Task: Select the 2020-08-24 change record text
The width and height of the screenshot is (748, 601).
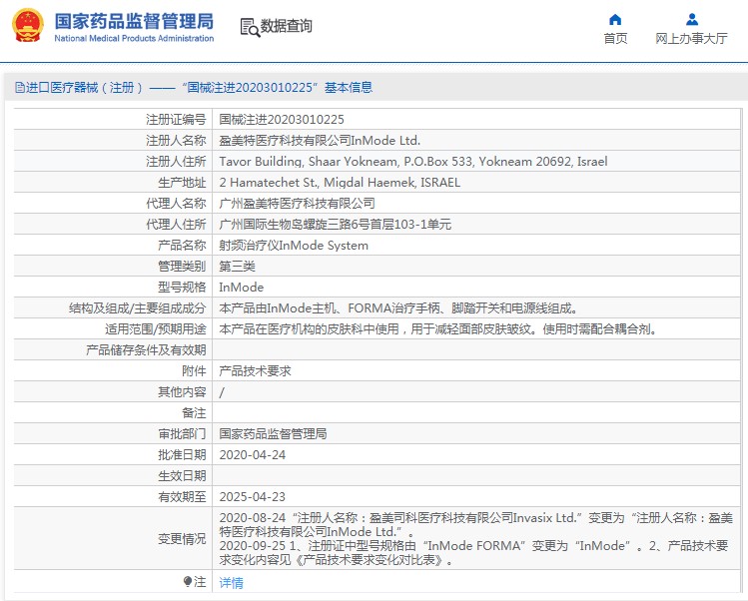Action: click(475, 525)
